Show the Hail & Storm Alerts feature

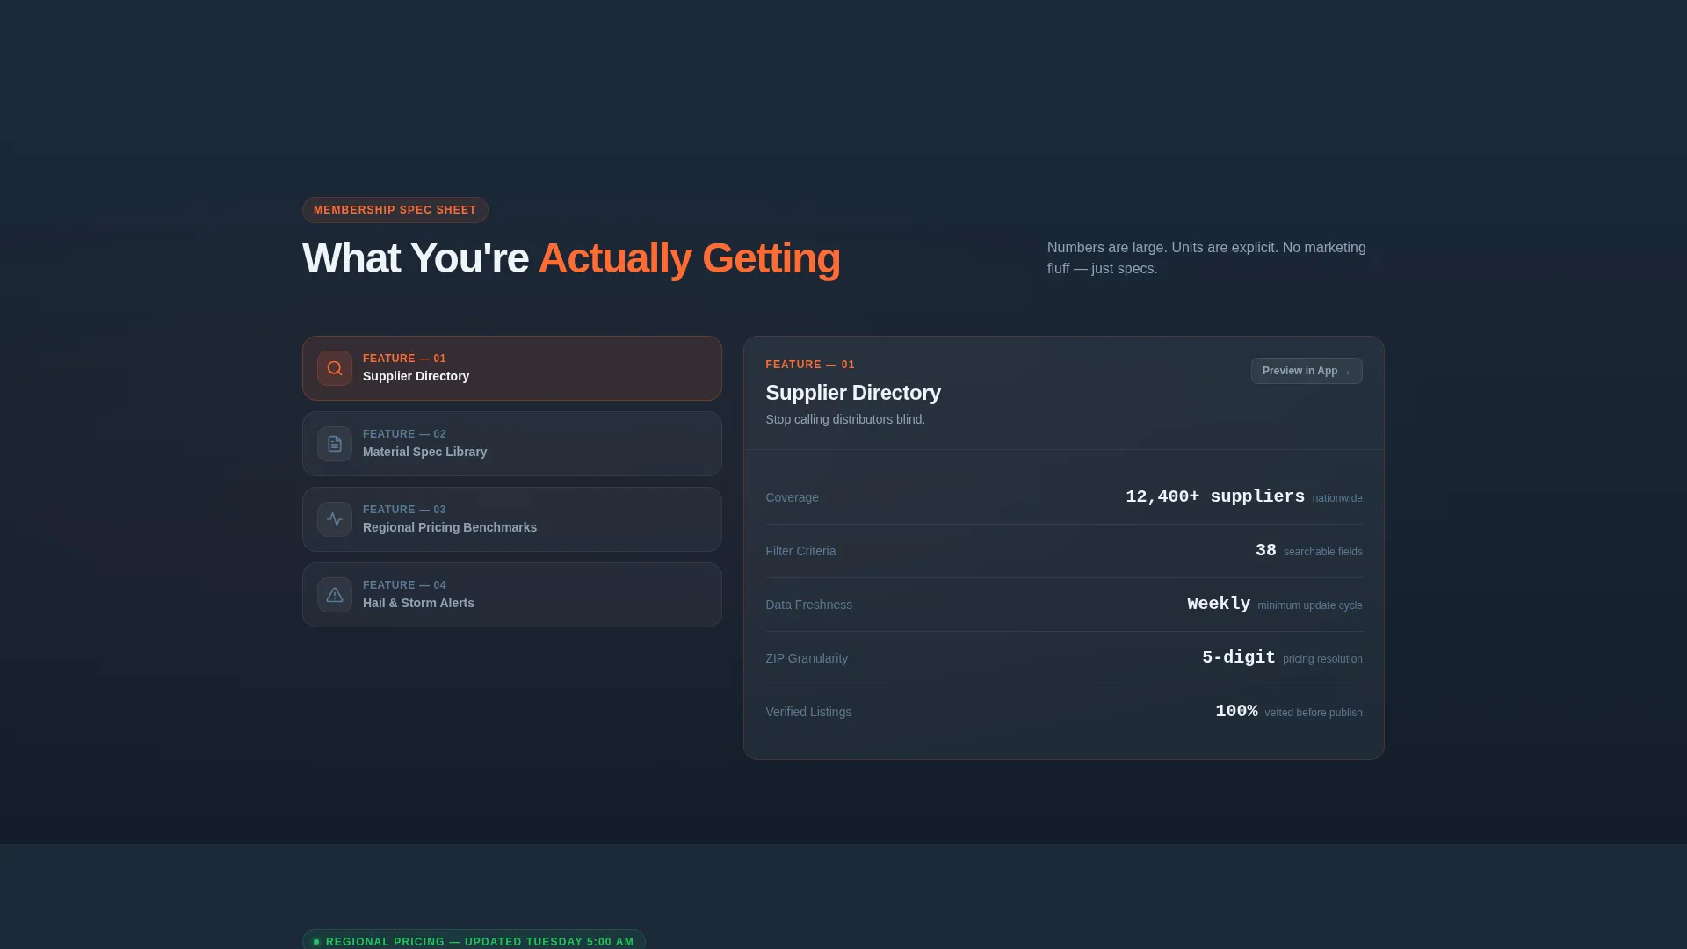click(x=512, y=595)
